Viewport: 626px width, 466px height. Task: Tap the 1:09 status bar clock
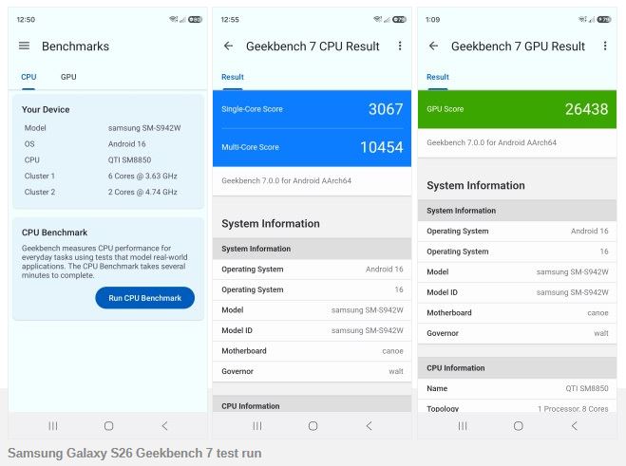[433, 20]
